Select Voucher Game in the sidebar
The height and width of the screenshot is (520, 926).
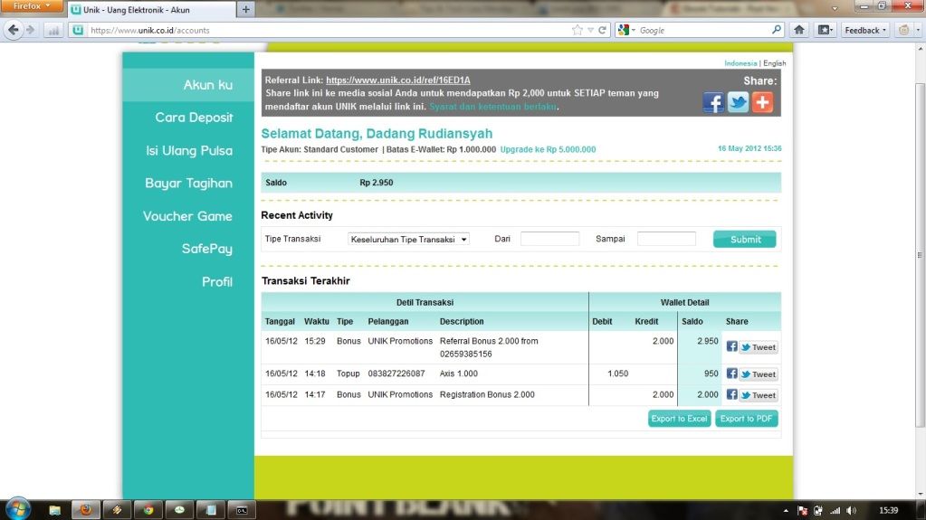coord(187,216)
